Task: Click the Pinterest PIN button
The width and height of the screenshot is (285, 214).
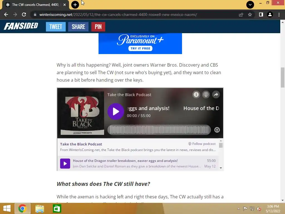Action: tap(98, 26)
